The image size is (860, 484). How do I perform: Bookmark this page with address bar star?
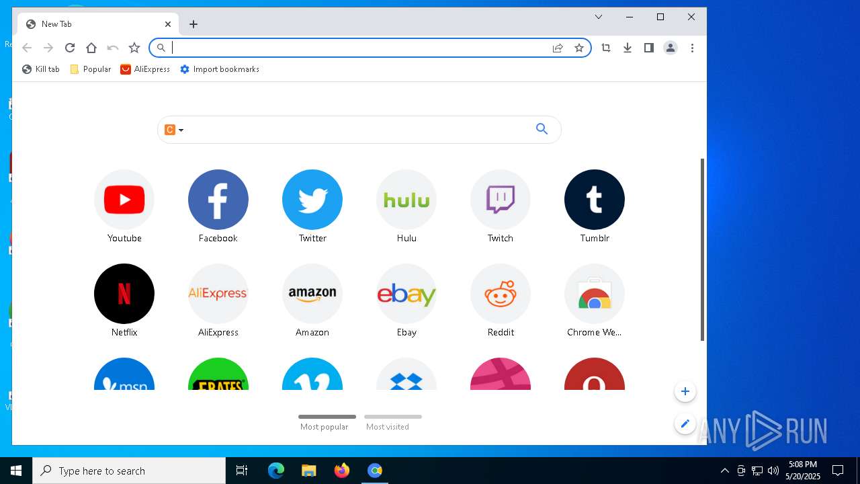click(x=579, y=48)
